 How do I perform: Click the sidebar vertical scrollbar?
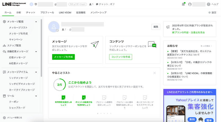(41, 48)
